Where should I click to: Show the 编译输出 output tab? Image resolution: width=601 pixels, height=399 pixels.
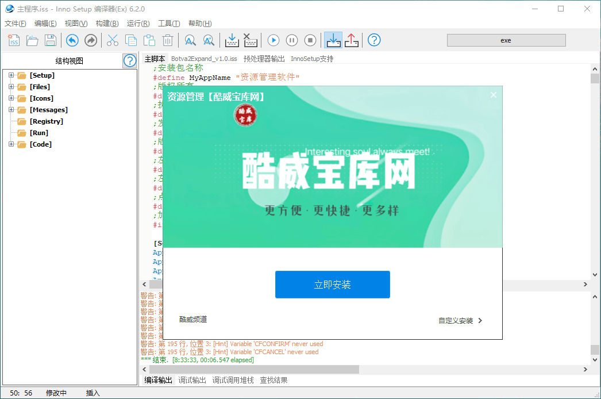pos(159,380)
